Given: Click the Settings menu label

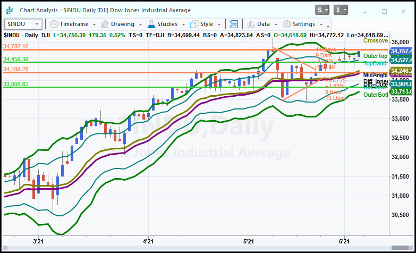Looking at the screenshot, I should (x=304, y=24).
